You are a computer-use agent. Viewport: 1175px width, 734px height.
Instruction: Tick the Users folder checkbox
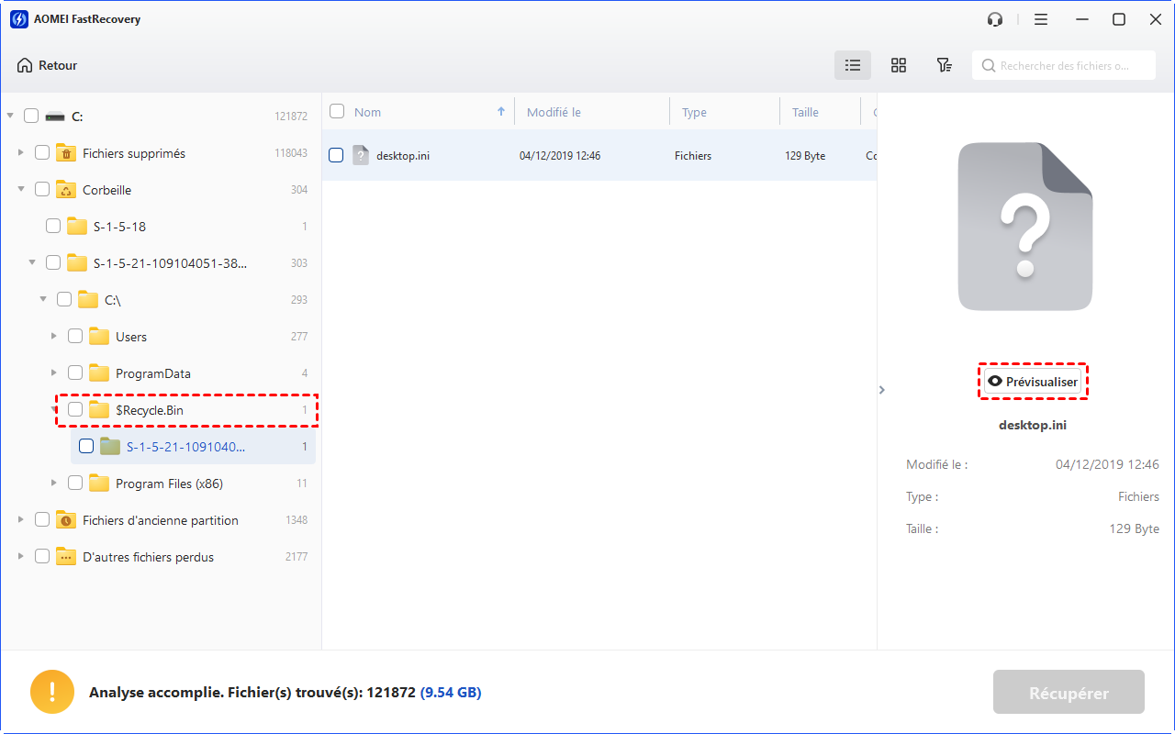click(x=75, y=337)
